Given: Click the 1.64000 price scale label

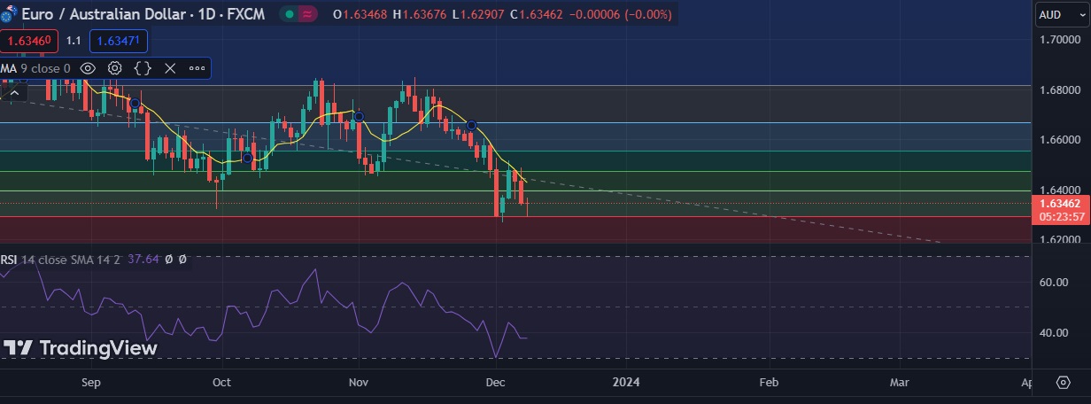Looking at the screenshot, I should (x=1060, y=190).
